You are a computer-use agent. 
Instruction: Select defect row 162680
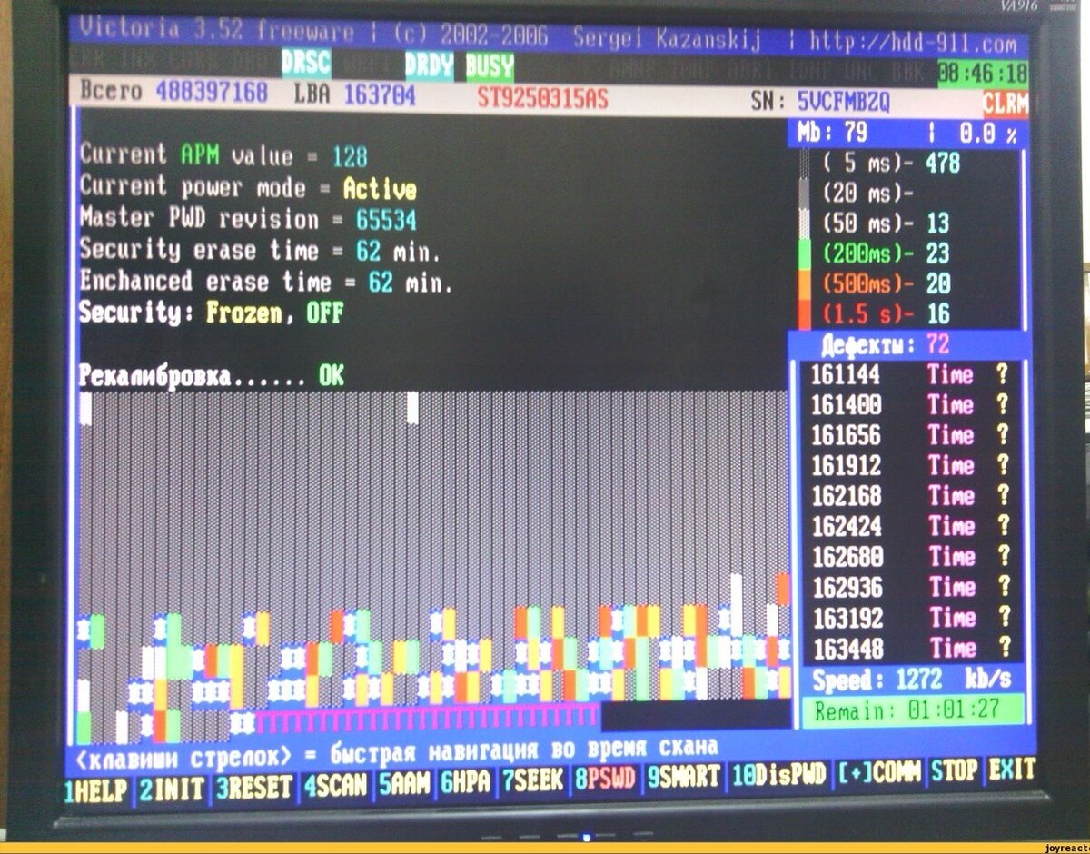(x=909, y=557)
